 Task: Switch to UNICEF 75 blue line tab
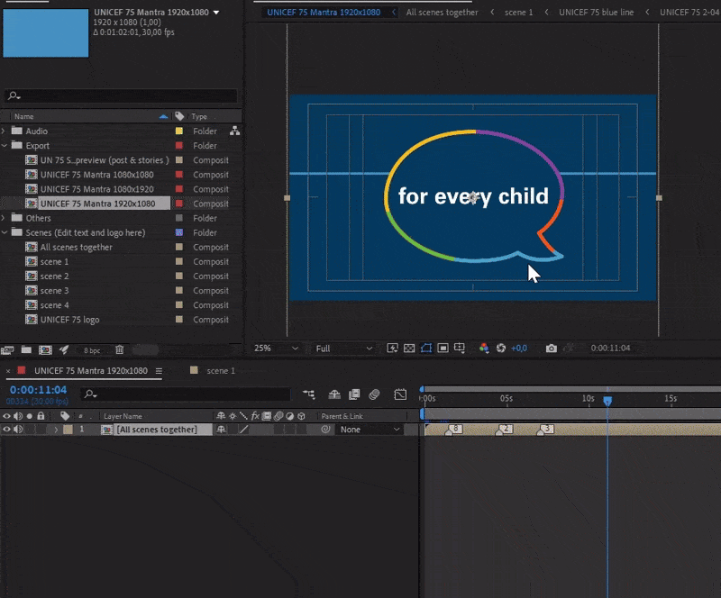tap(596, 13)
